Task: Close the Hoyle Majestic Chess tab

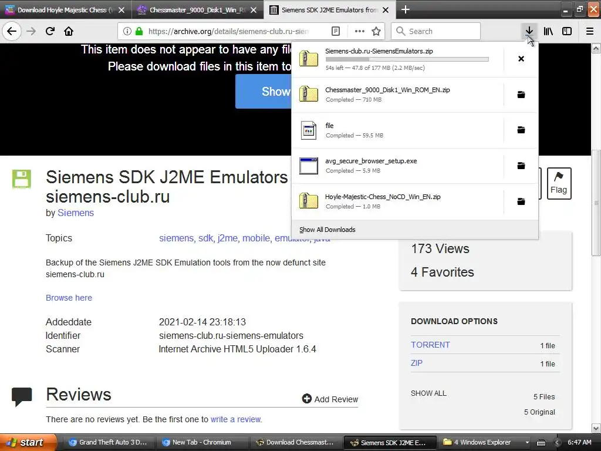Action: point(121,10)
